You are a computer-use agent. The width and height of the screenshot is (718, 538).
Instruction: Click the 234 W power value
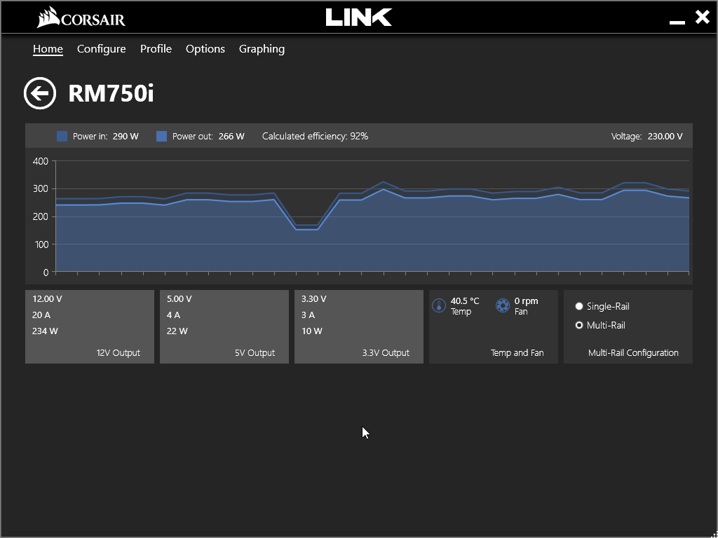click(x=45, y=331)
